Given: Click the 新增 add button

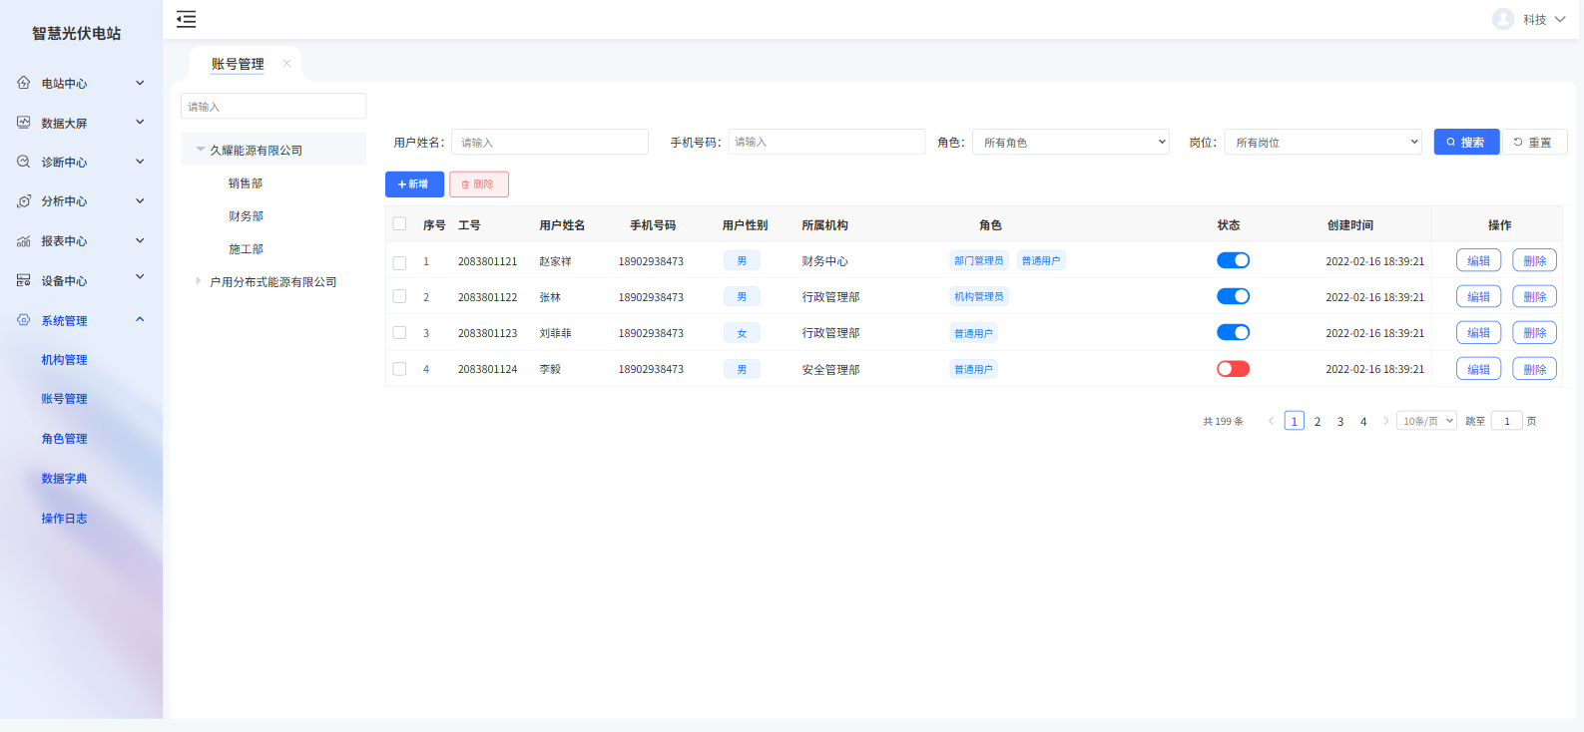Looking at the screenshot, I should [414, 184].
